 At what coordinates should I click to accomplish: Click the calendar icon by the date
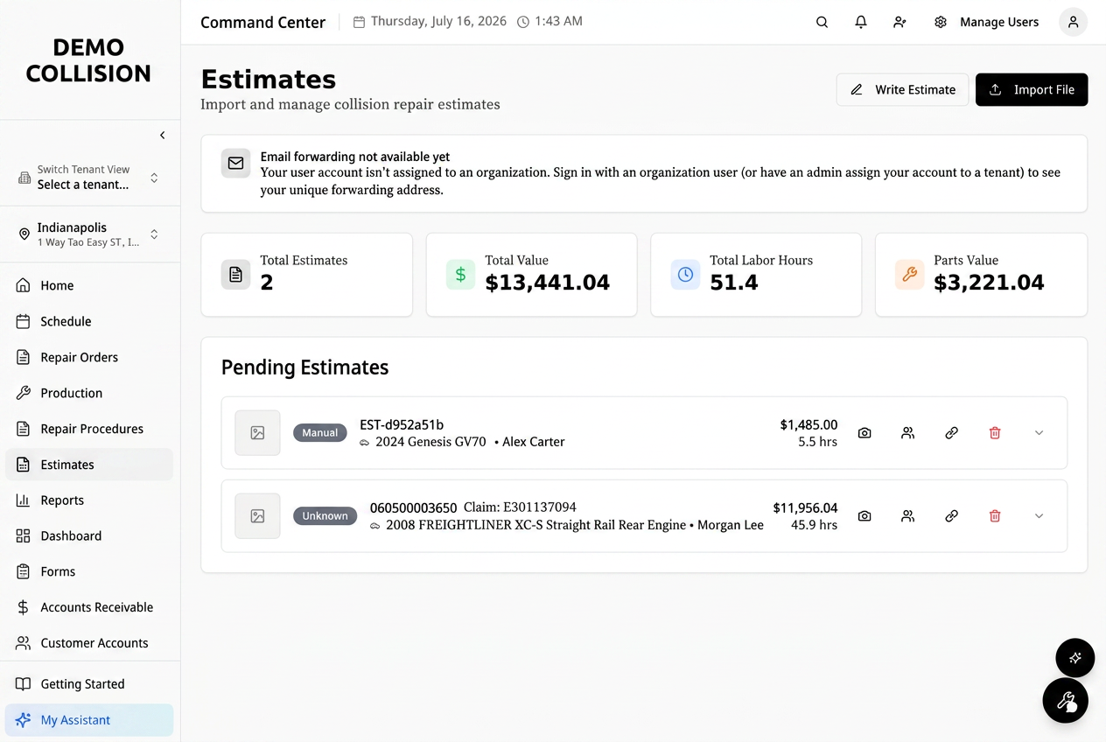(359, 22)
